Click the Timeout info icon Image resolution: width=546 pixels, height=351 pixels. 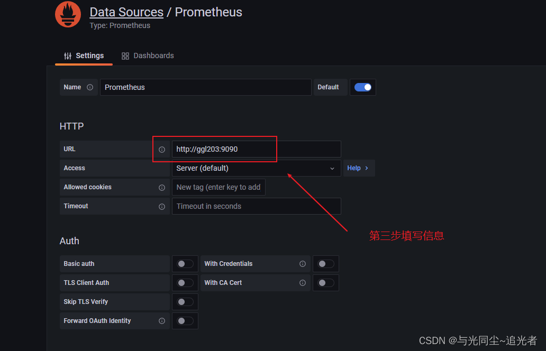[x=161, y=206]
